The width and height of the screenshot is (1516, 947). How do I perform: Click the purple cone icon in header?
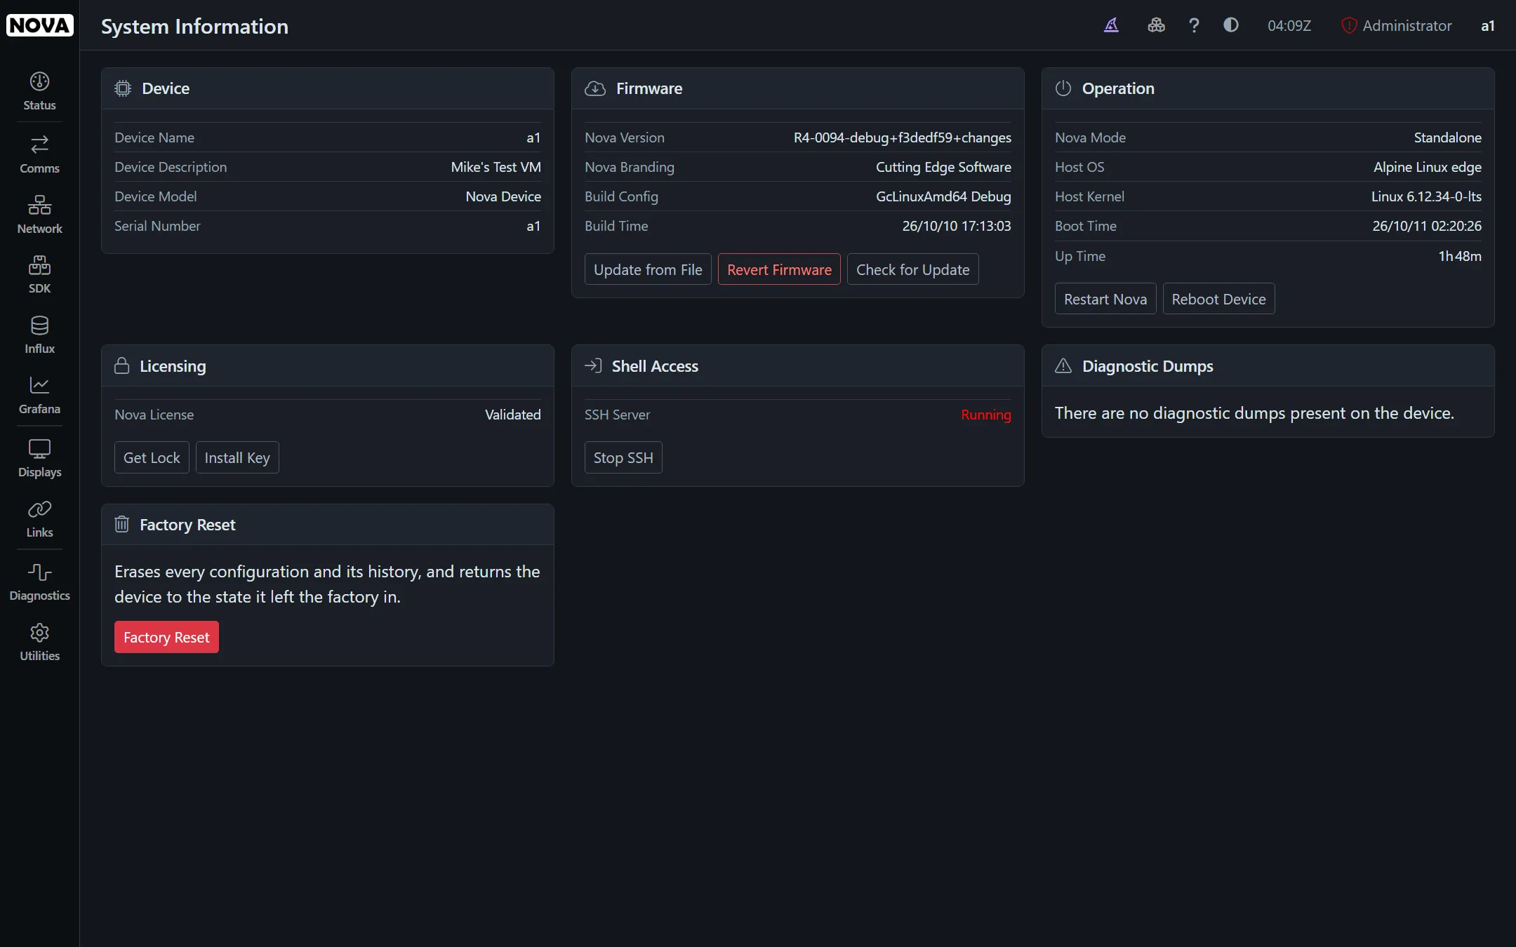[x=1111, y=25]
